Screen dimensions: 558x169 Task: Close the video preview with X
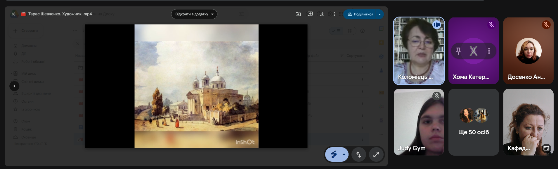(x=13, y=14)
